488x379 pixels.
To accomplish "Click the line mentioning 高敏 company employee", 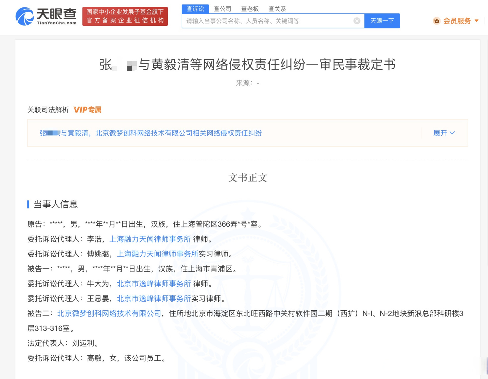I will (x=97, y=358).
